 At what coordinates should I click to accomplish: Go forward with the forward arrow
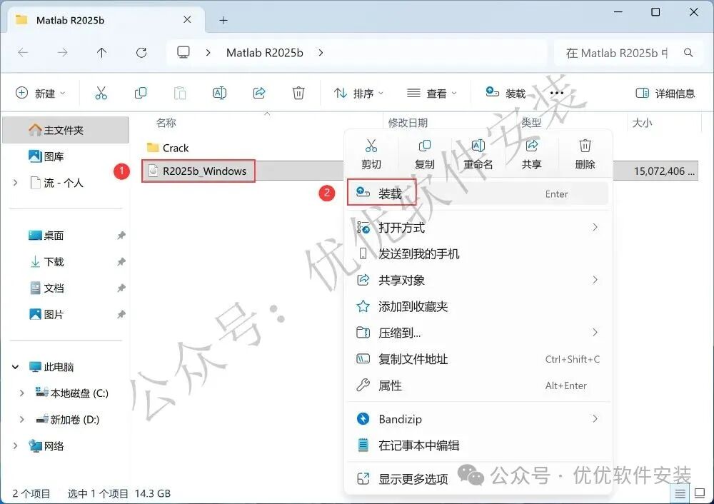(62, 53)
